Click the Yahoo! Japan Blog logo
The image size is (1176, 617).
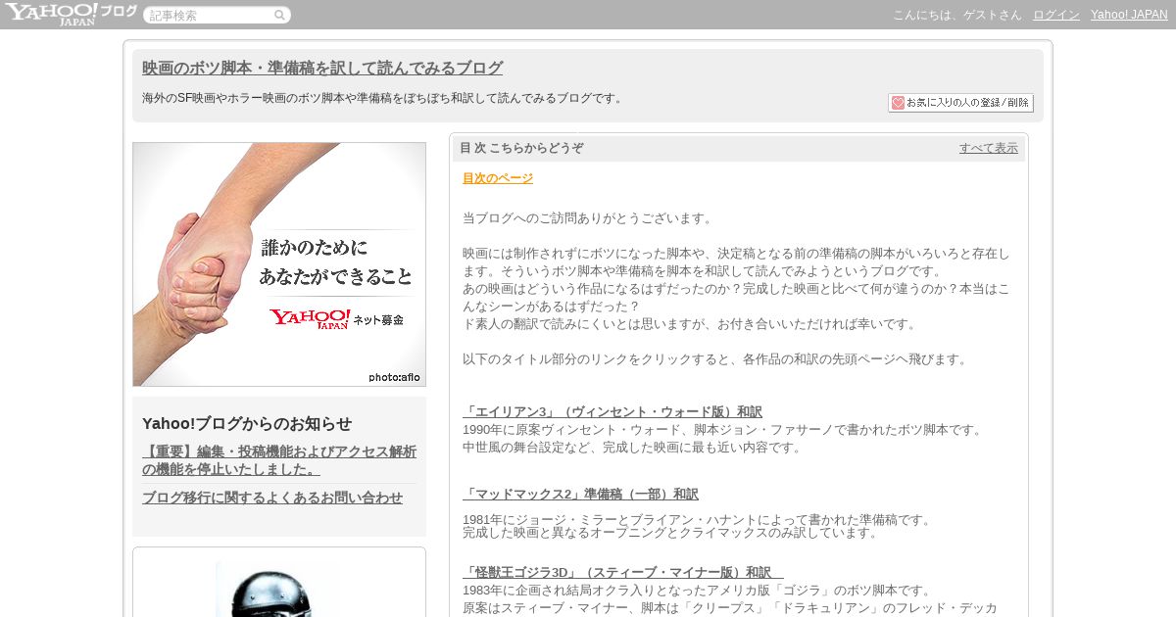tap(70, 14)
